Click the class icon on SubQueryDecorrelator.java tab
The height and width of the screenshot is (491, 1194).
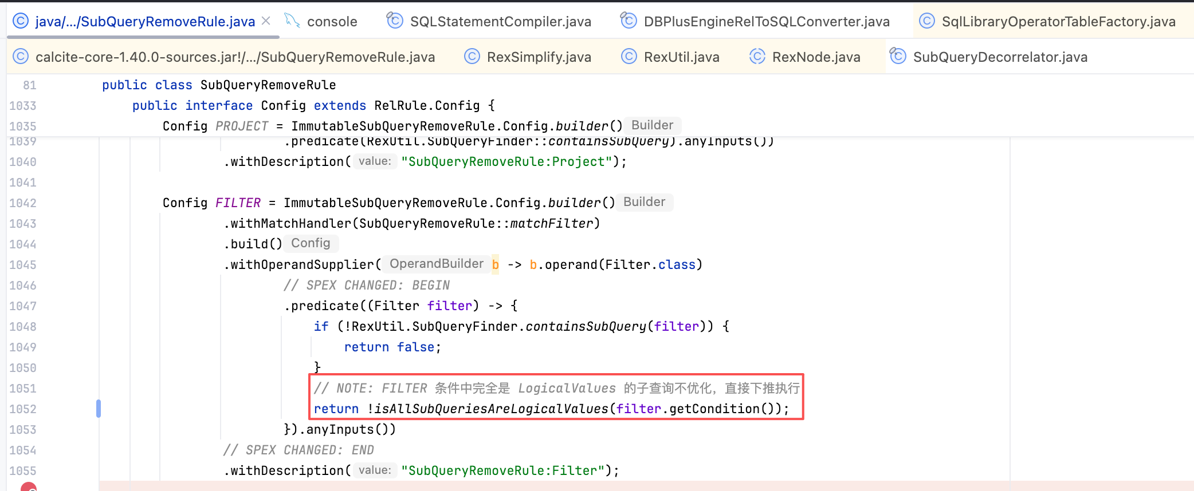898,57
